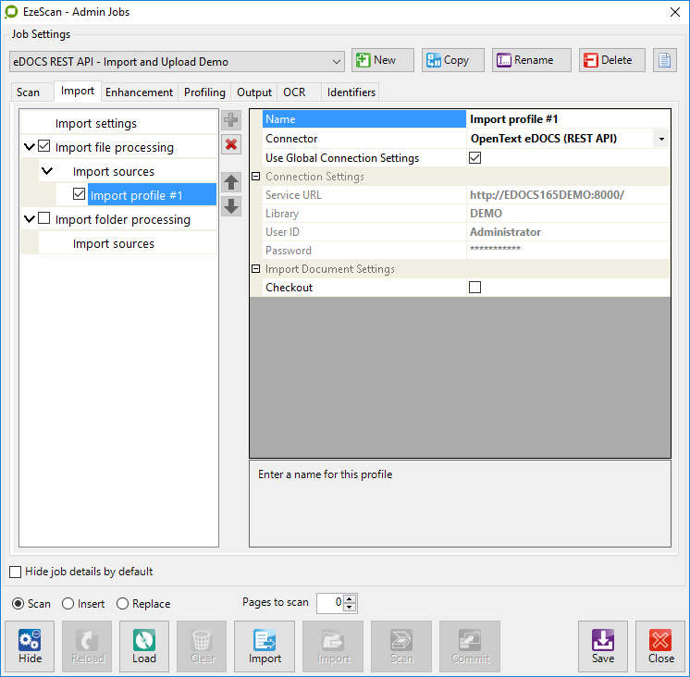Move profile down with arrow icon
This screenshot has height=677, width=690.
click(x=231, y=205)
